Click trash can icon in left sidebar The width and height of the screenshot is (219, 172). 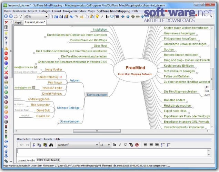point(6,27)
